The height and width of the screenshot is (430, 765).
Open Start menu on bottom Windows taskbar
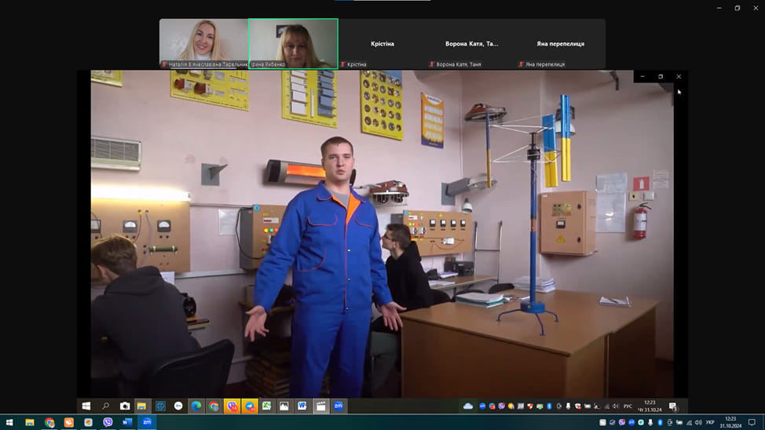point(9,422)
